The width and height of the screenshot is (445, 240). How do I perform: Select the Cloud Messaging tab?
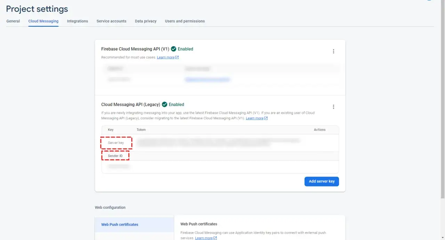pyautogui.click(x=43, y=21)
